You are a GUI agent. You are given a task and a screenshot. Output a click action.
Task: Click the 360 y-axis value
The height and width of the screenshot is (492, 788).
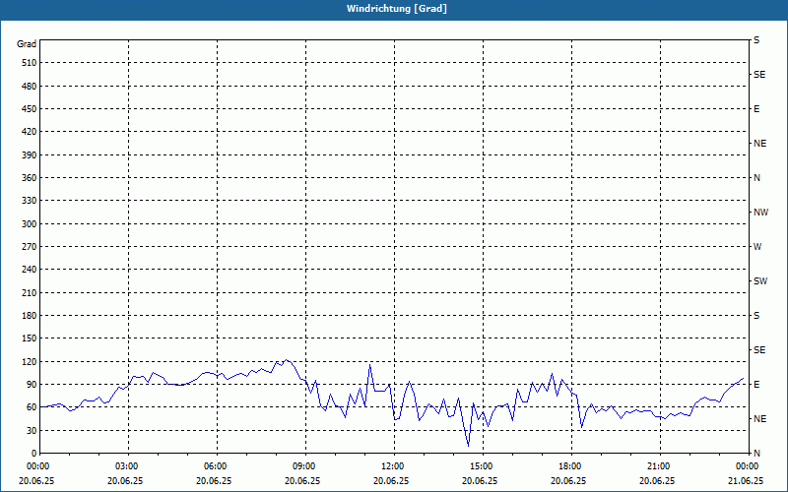click(x=29, y=178)
